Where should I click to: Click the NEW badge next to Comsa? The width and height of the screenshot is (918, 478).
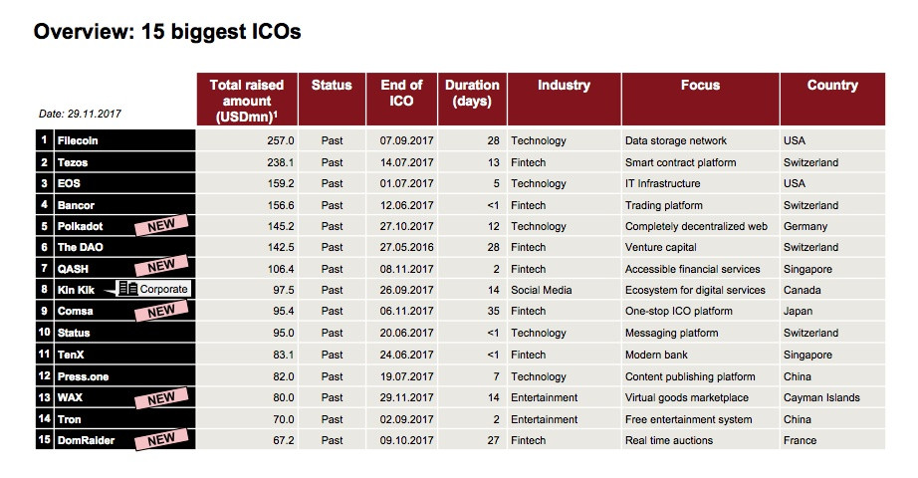tap(161, 311)
